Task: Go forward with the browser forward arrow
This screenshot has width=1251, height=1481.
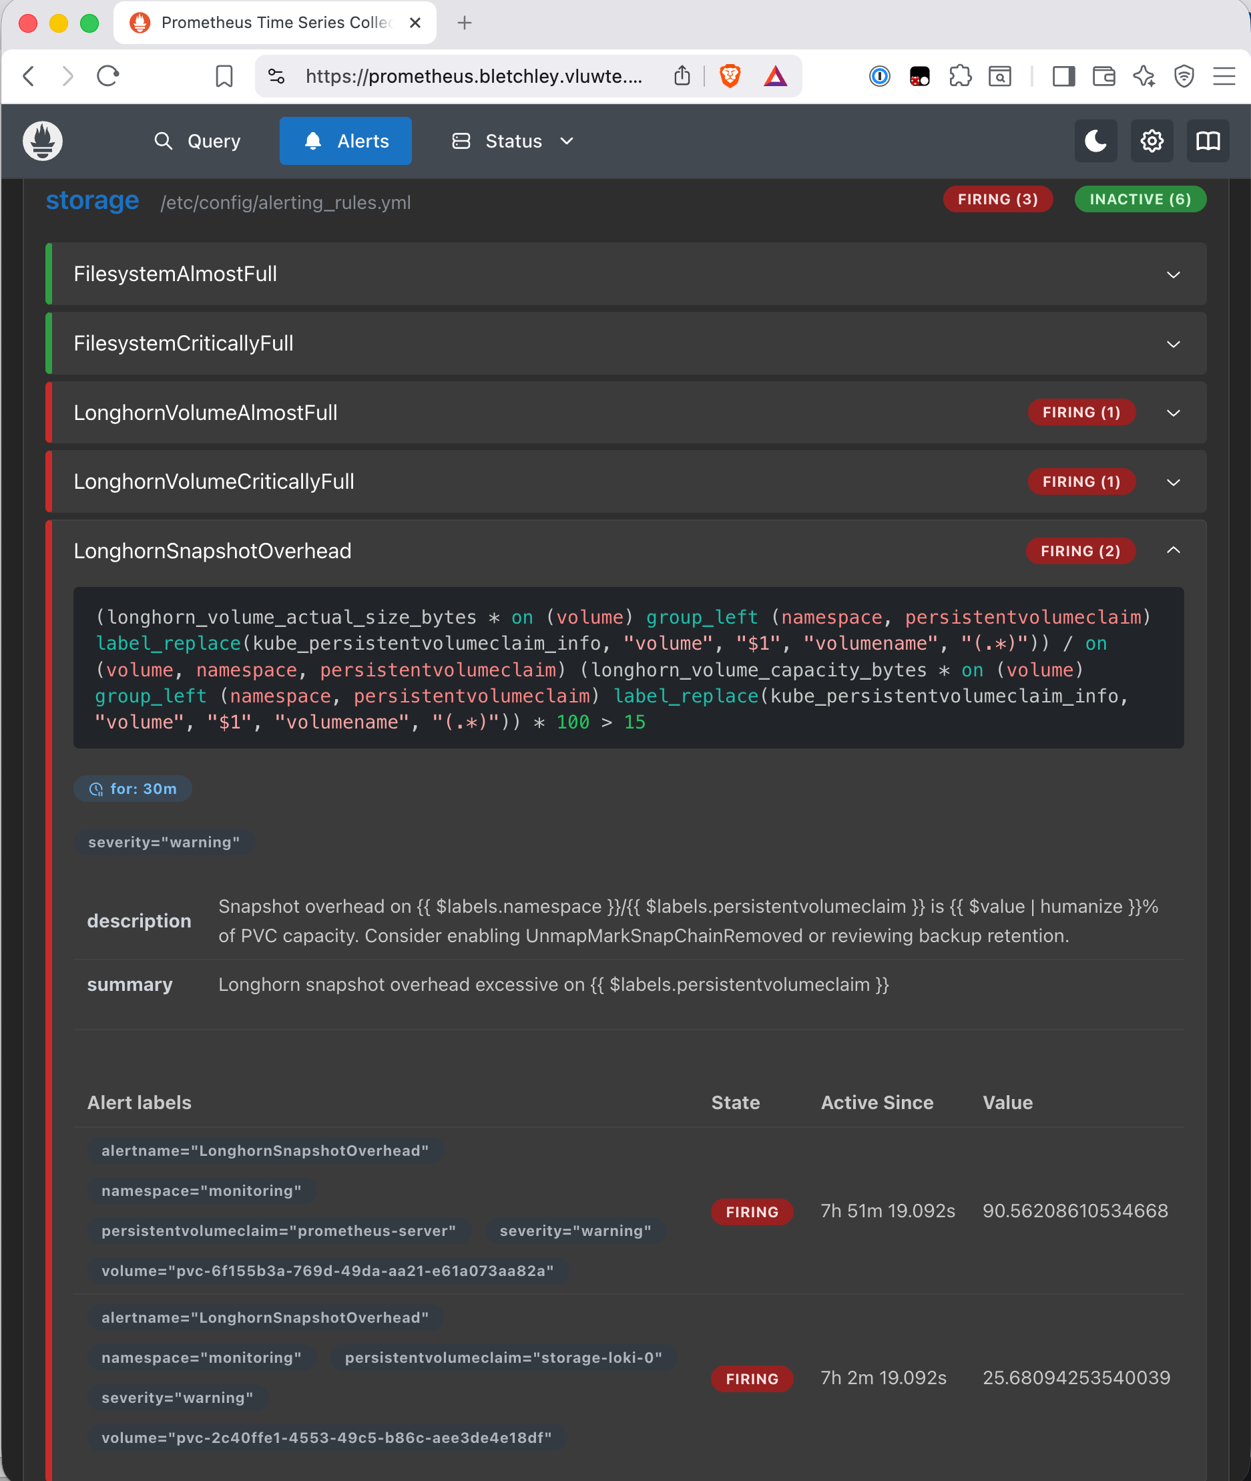Action: (x=67, y=76)
